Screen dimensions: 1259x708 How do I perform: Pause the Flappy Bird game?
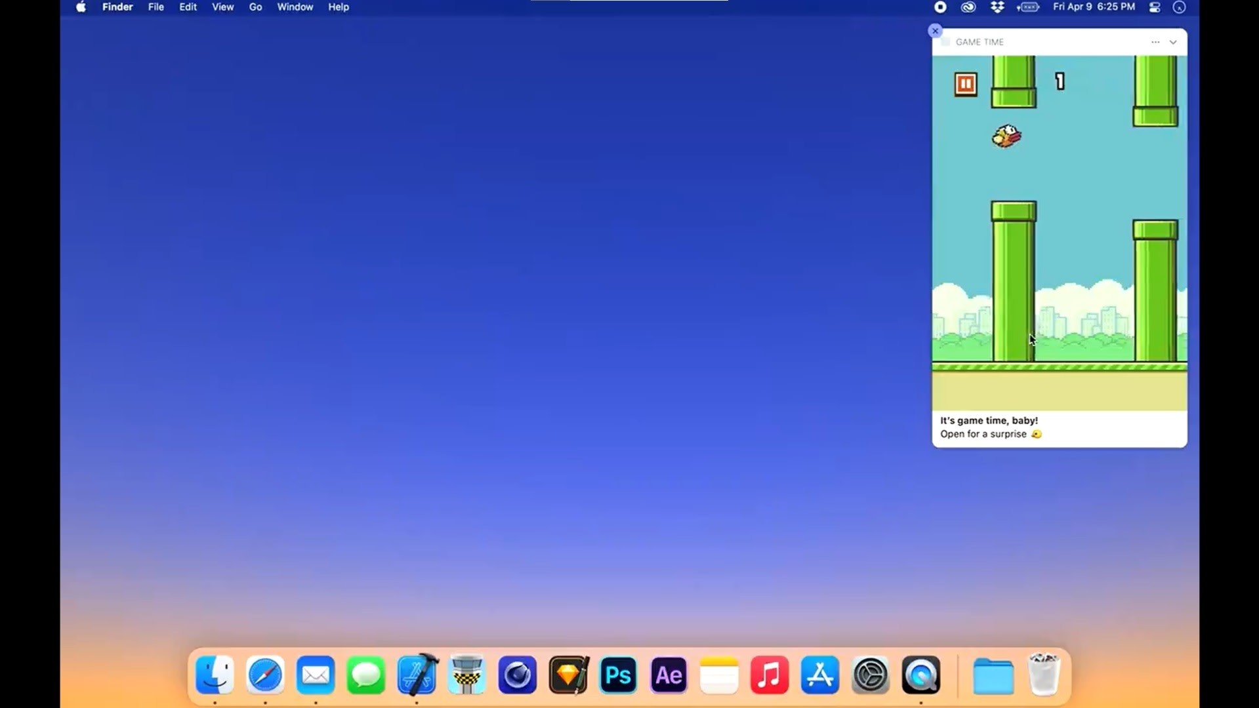point(965,84)
